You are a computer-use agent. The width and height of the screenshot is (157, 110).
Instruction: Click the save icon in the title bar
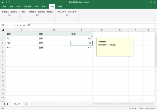[x=3, y=2]
